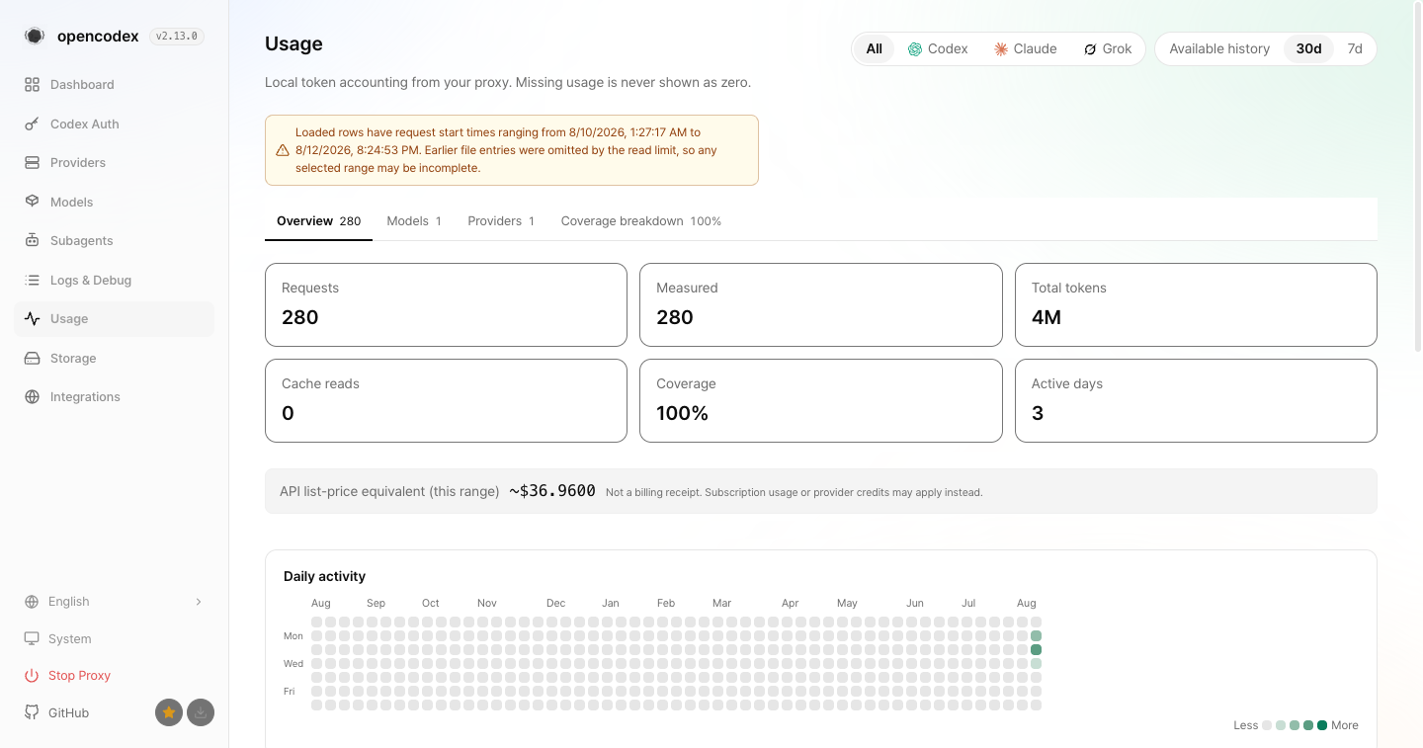The height and width of the screenshot is (748, 1423).
Task: Click the warning triangle icon in the alert
Action: coord(283,150)
